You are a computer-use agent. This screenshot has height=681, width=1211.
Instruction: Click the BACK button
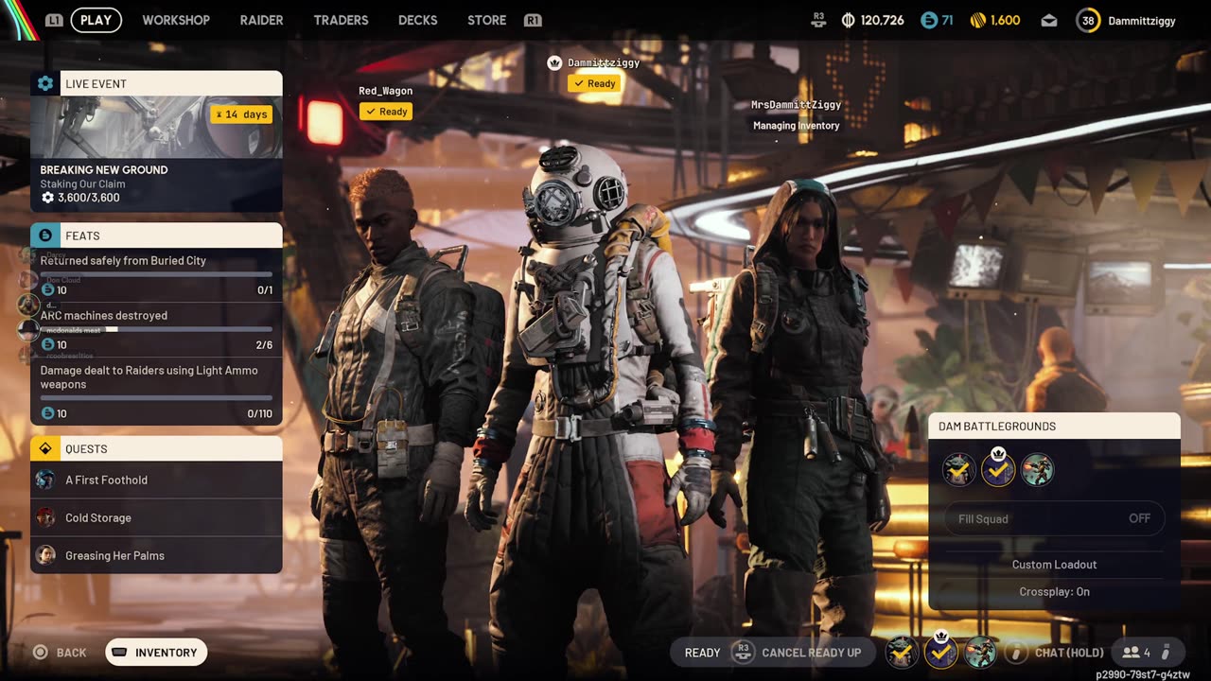click(x=60, y=653)
